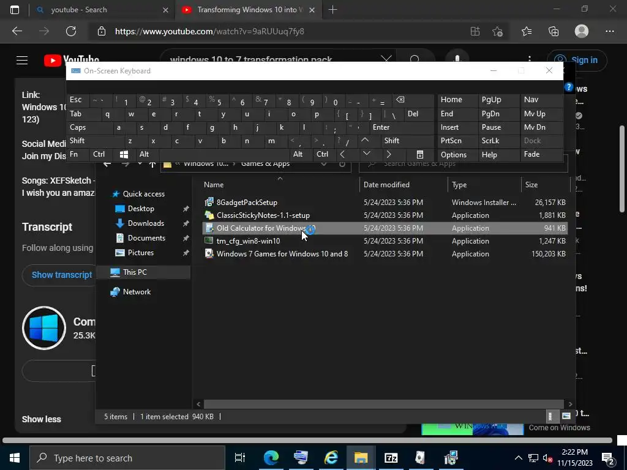The image size is (627, 470).
Task: Click the Help key on keyboard
Action: pyautogui.click(x=498, y=155)
